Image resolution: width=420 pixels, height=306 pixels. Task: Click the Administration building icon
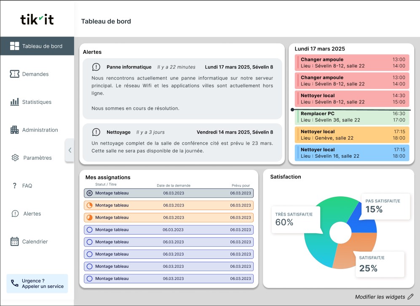[15, 130]
